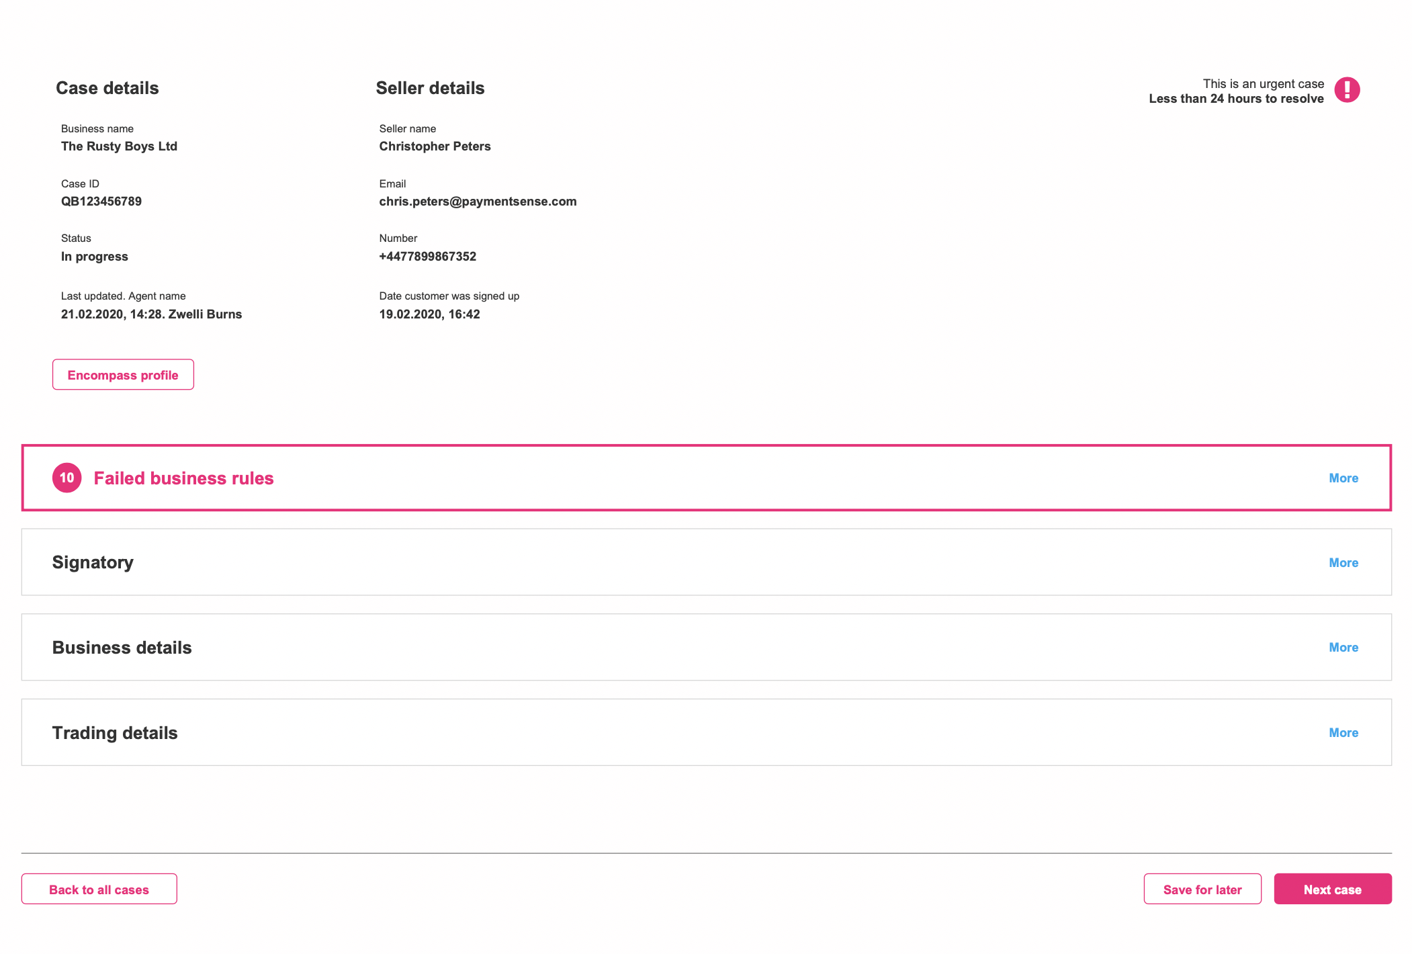Open the Encompass profile

point(123,375)
